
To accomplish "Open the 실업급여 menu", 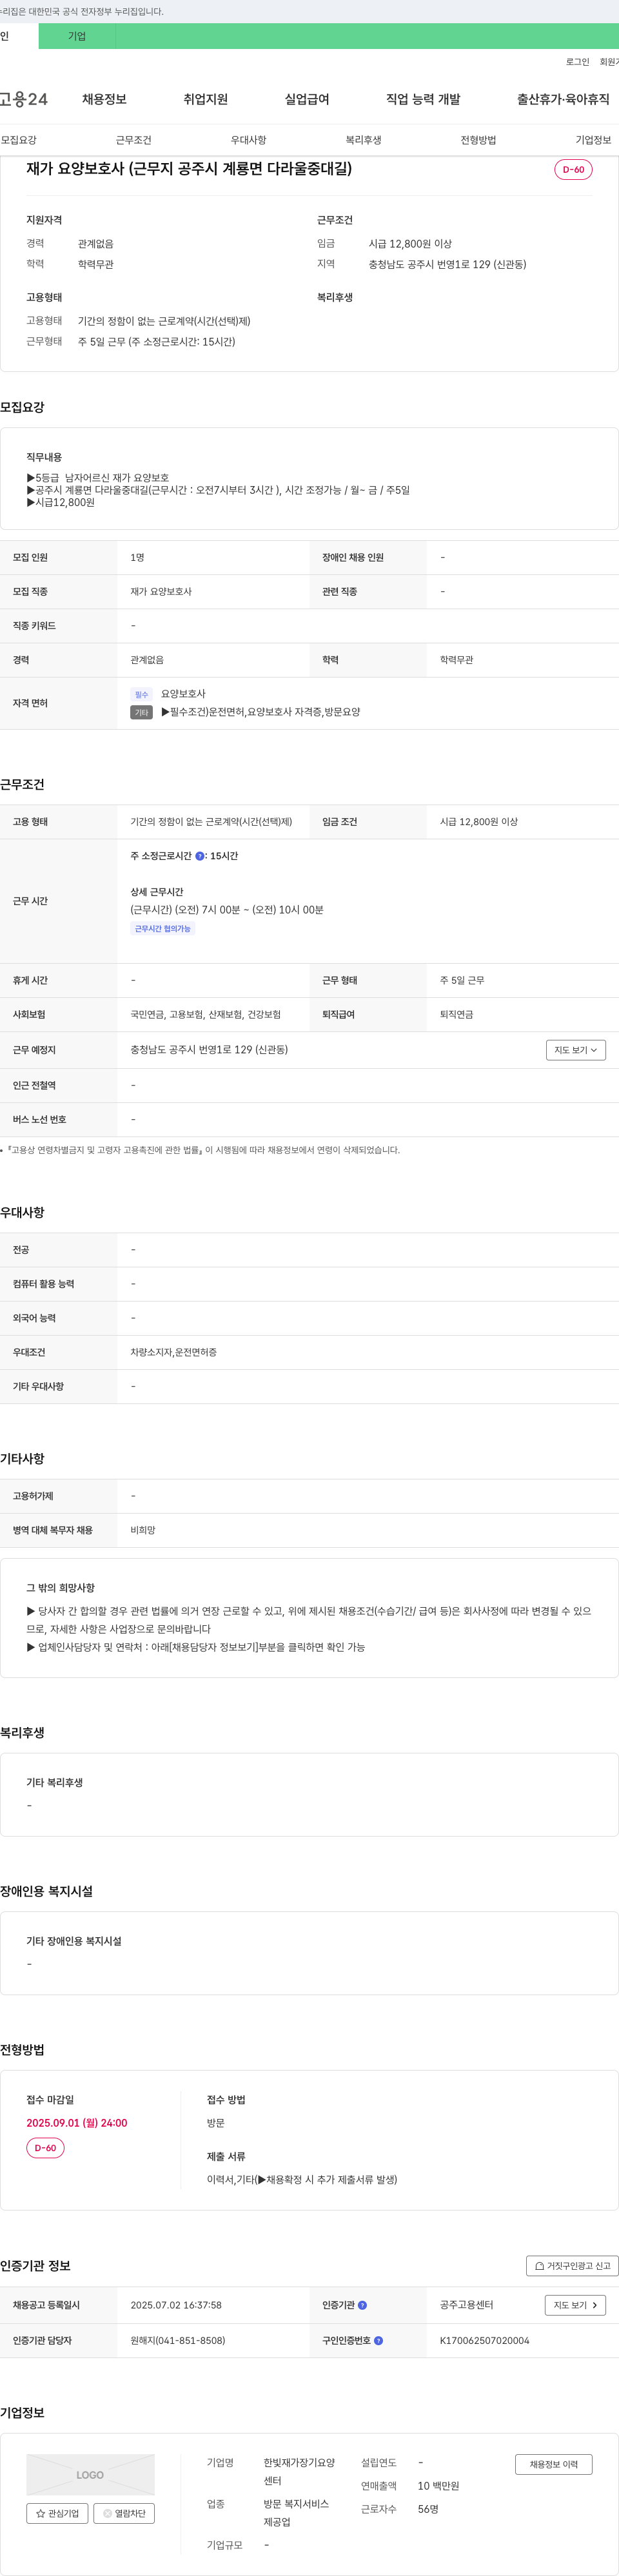I will click(x=307, y=99).
